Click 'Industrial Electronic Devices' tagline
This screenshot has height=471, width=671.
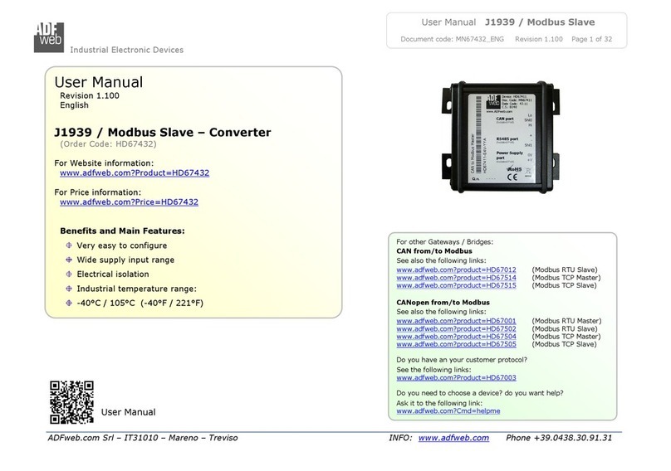point(127,50)
